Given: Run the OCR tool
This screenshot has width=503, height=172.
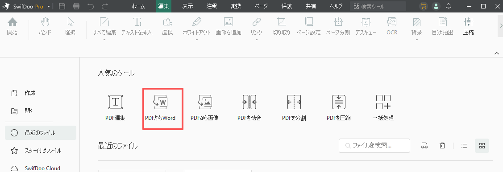Looking at the screenshot, I should pos(392,26).
